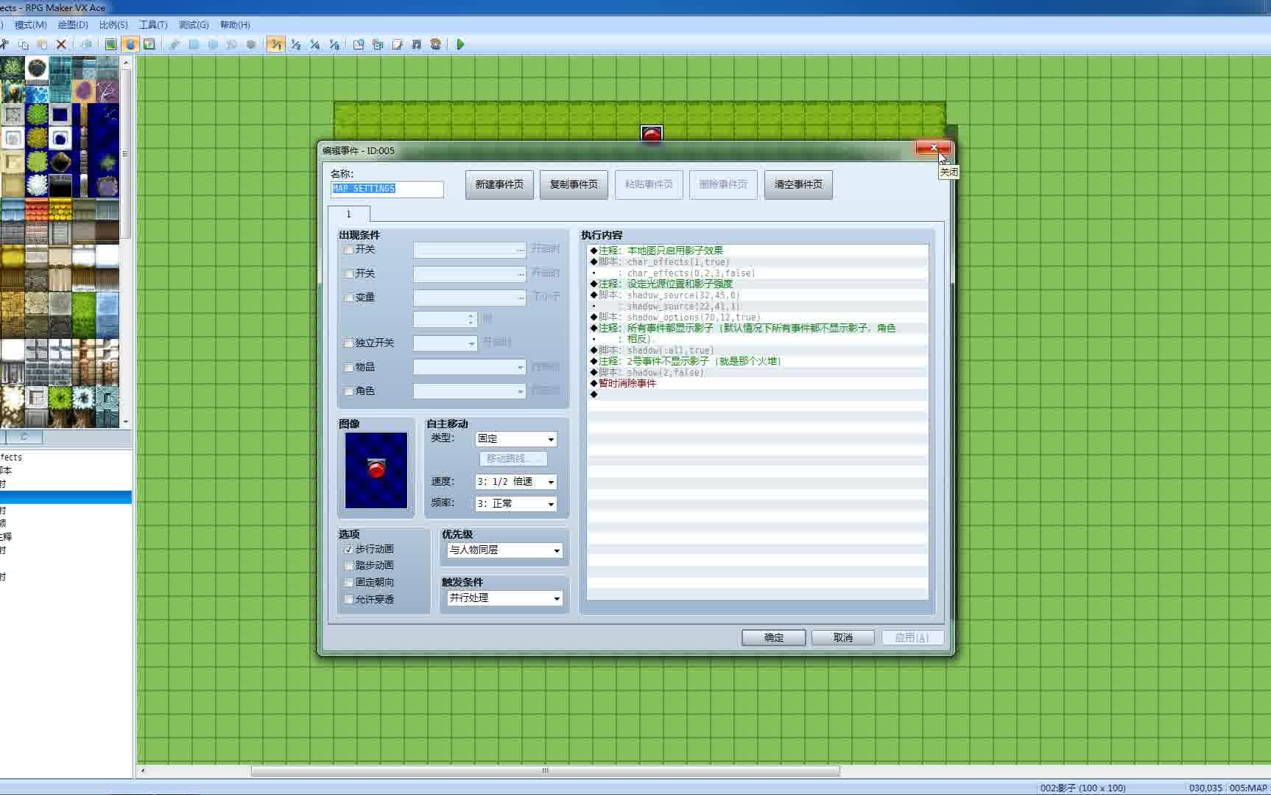Click the 新建事件页 button
Screen dimensions: 1271x795
point(499,184)
